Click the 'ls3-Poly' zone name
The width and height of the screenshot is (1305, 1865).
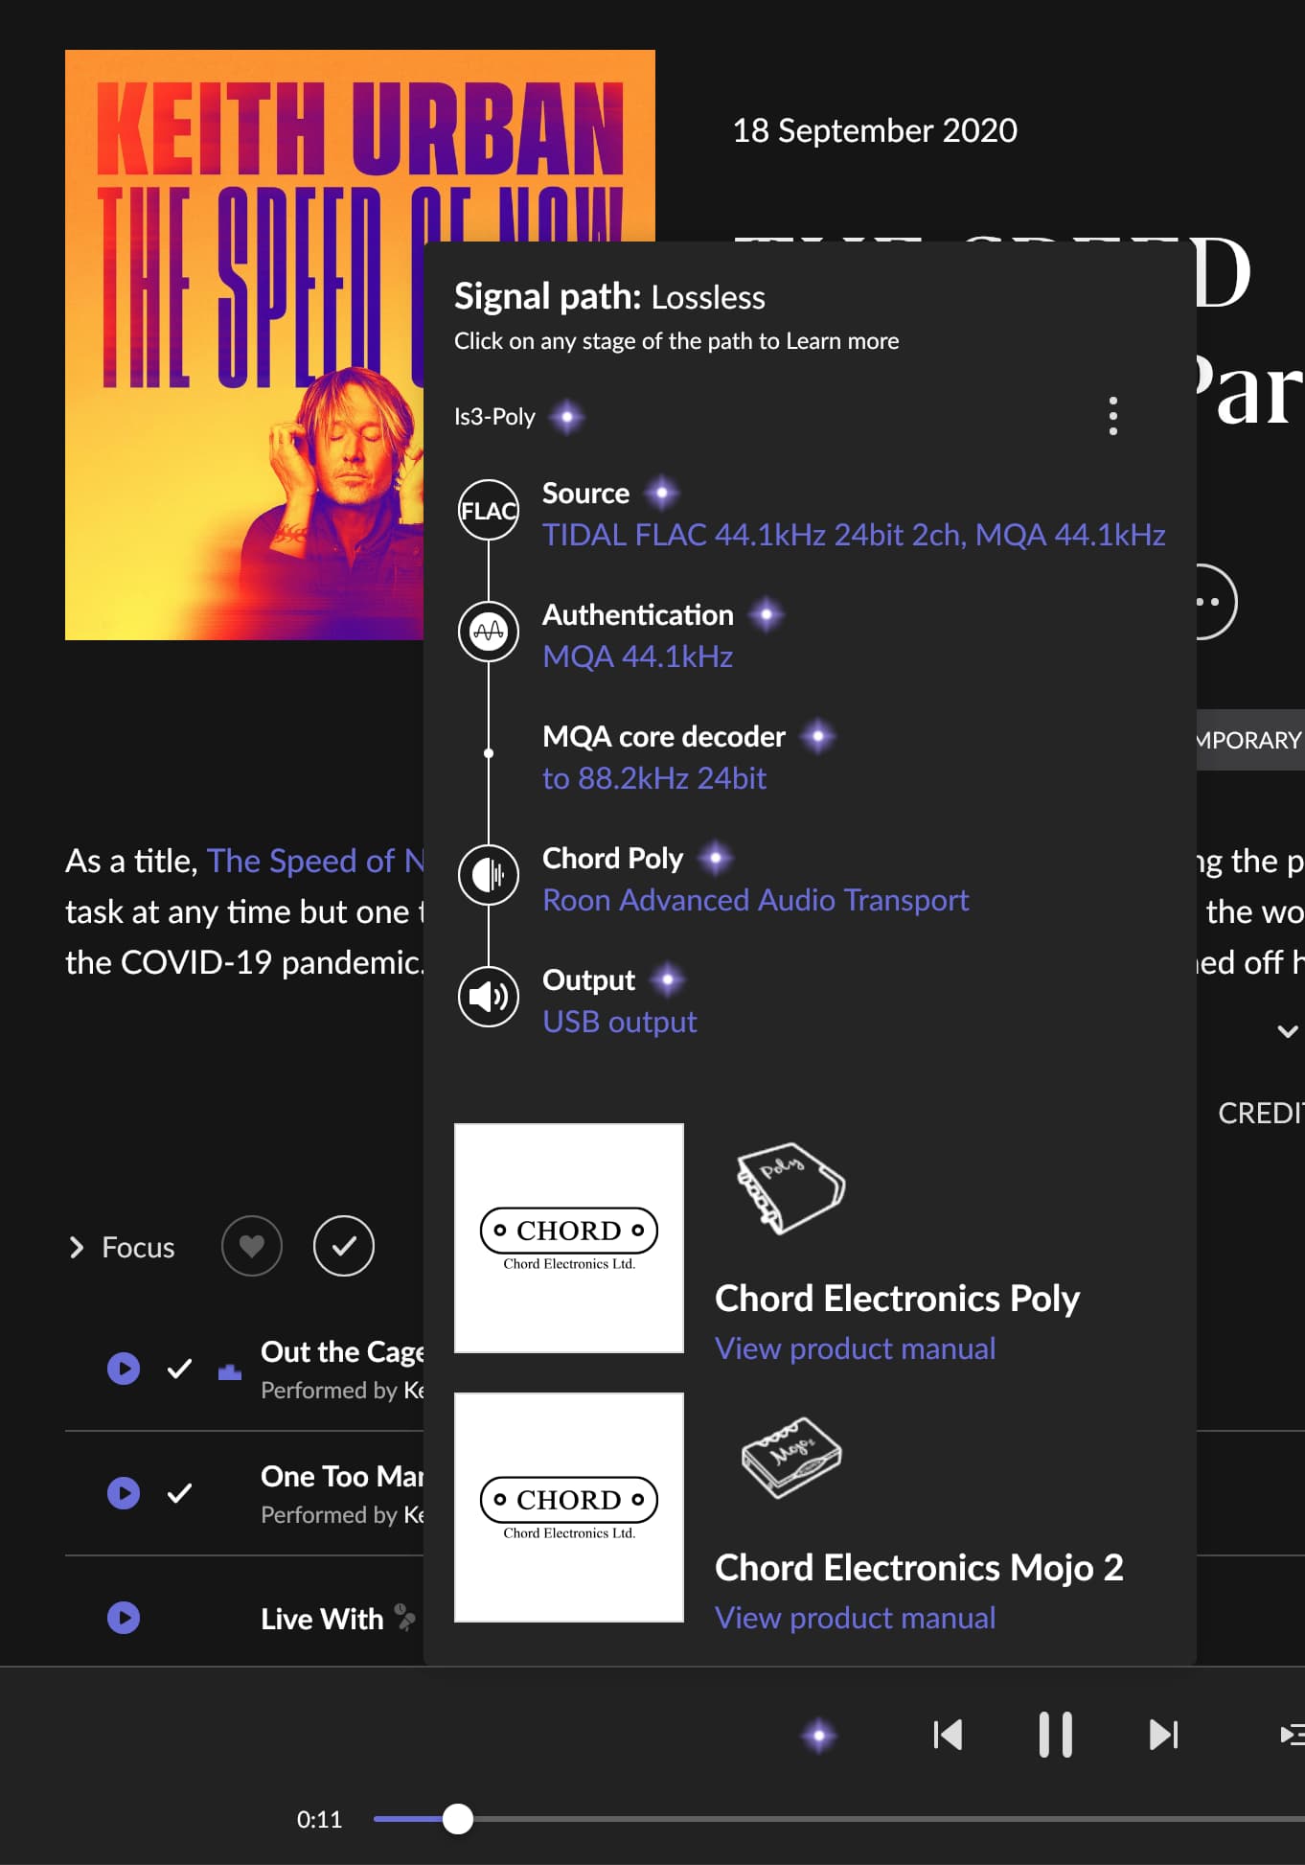pos(494,417)
